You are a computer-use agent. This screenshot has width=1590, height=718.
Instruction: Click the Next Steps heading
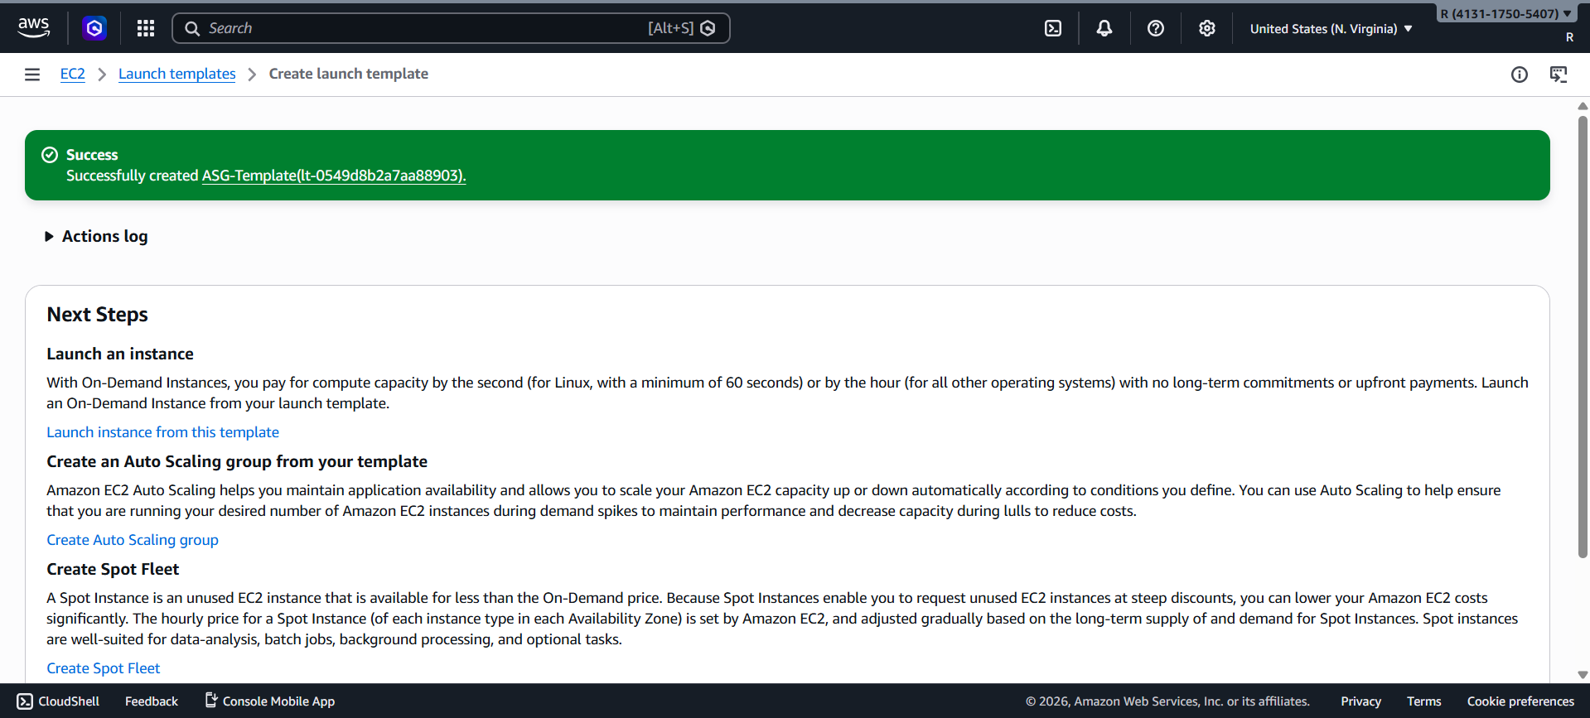(x=98, y=315)
